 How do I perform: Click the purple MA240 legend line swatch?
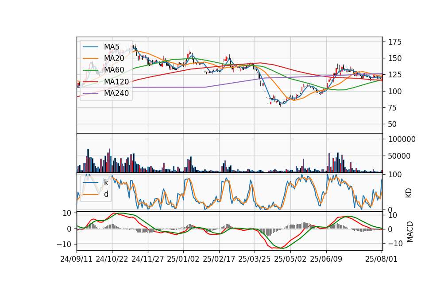[x=90, y=93]
